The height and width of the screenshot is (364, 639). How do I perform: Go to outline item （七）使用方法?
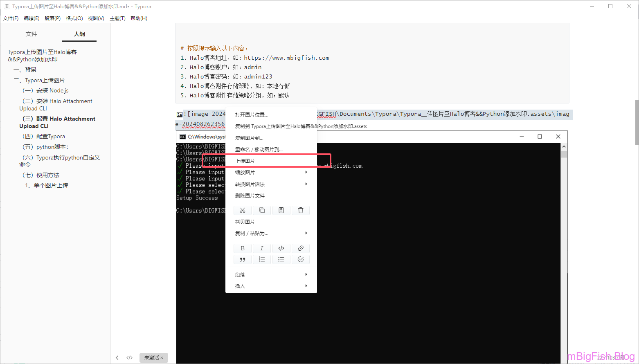[x=40, y=175]
